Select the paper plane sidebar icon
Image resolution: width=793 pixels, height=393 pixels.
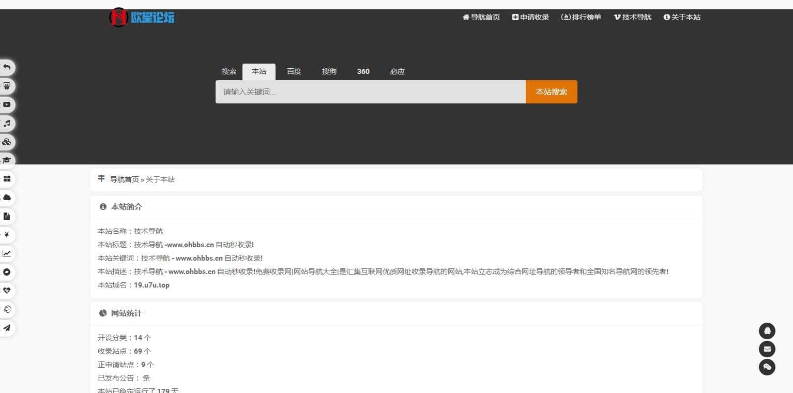pyautogui.click(x=7, y=328)
